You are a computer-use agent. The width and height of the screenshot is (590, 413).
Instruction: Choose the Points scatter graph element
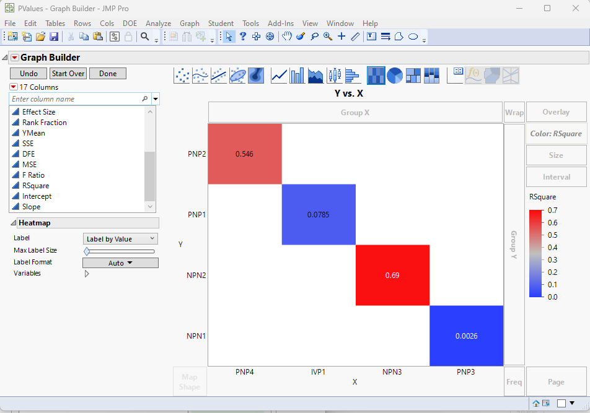tap(182, 76)
